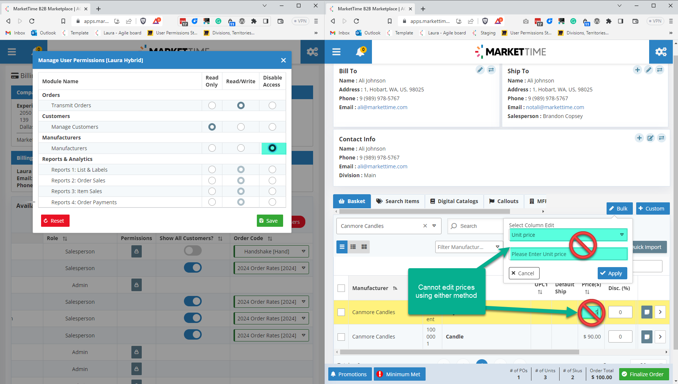
Task: Tick the second Canmore Candles row checkbox
Action: (341, 337)
